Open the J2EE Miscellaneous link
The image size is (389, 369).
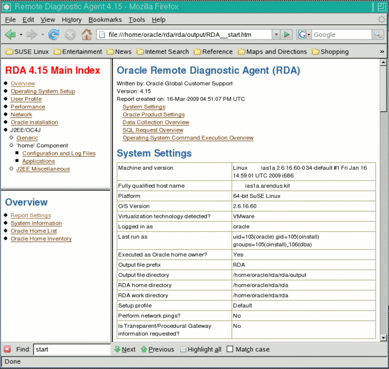(43, 169)
